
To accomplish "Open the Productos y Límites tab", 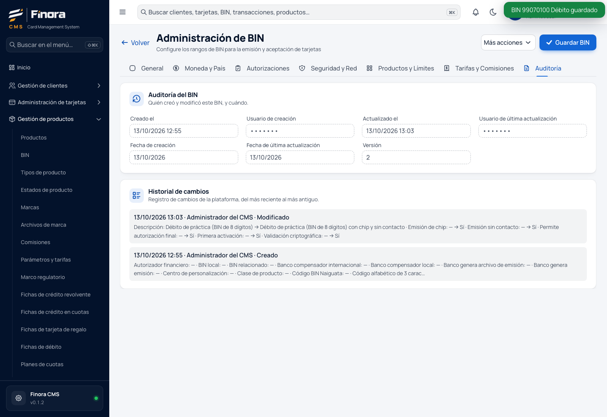I will 400,68.
